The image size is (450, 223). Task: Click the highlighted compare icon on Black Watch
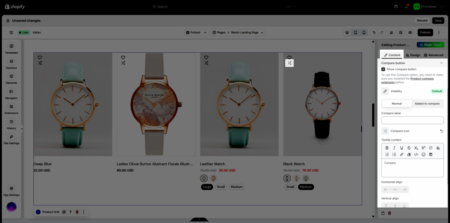pyautogui.click(x=289, y=63)
